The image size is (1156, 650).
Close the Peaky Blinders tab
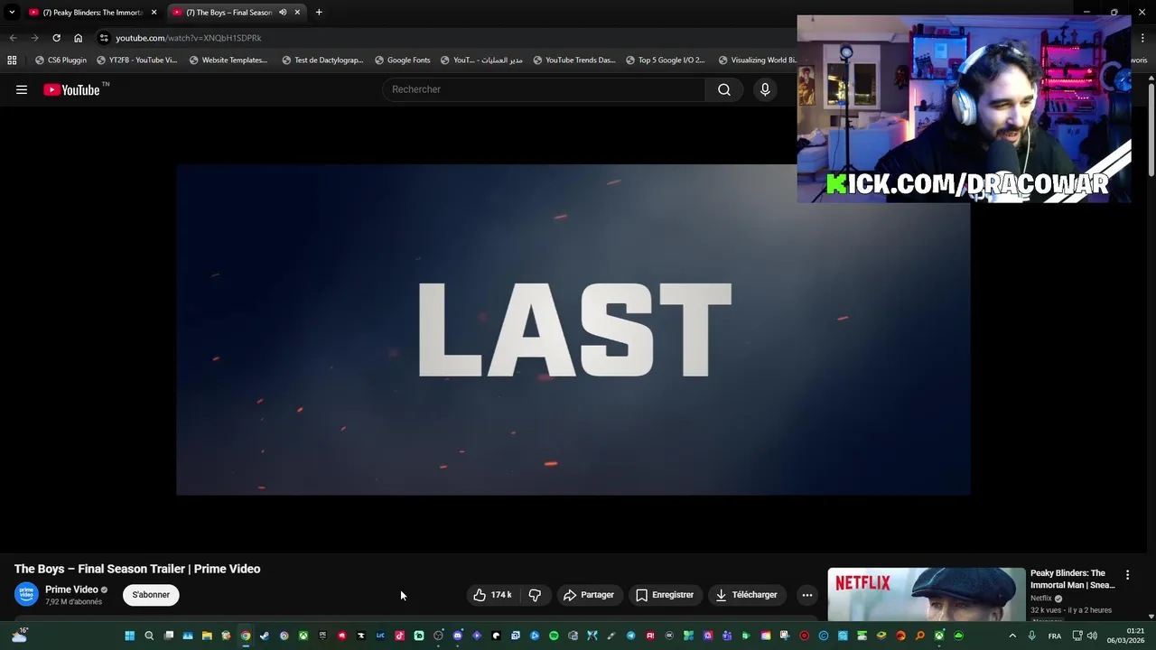(x=154, y=13)
